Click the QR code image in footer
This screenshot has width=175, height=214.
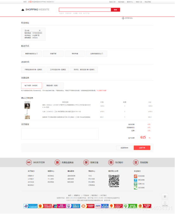[x=114, y=181]
